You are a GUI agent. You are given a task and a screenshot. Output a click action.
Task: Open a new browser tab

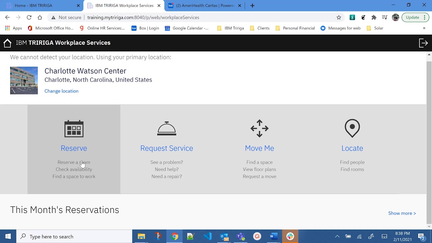(252, 5)
